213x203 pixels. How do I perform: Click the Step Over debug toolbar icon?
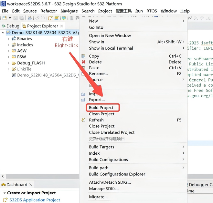[202, 18]
